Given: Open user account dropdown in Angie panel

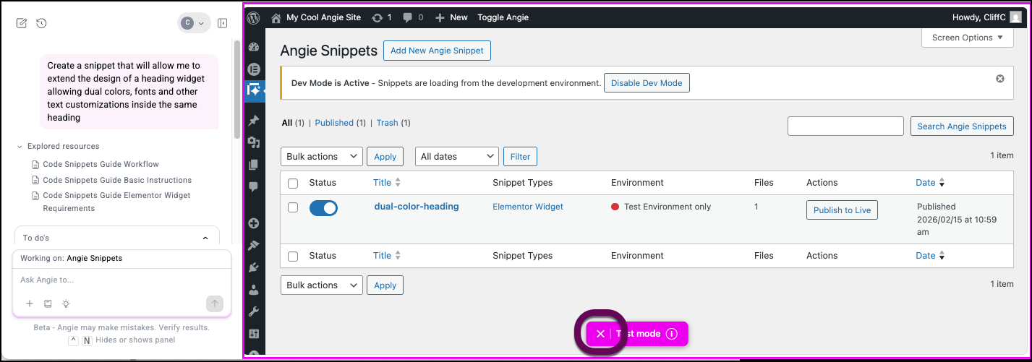Looking at the screenshot, I should [195, 23].
